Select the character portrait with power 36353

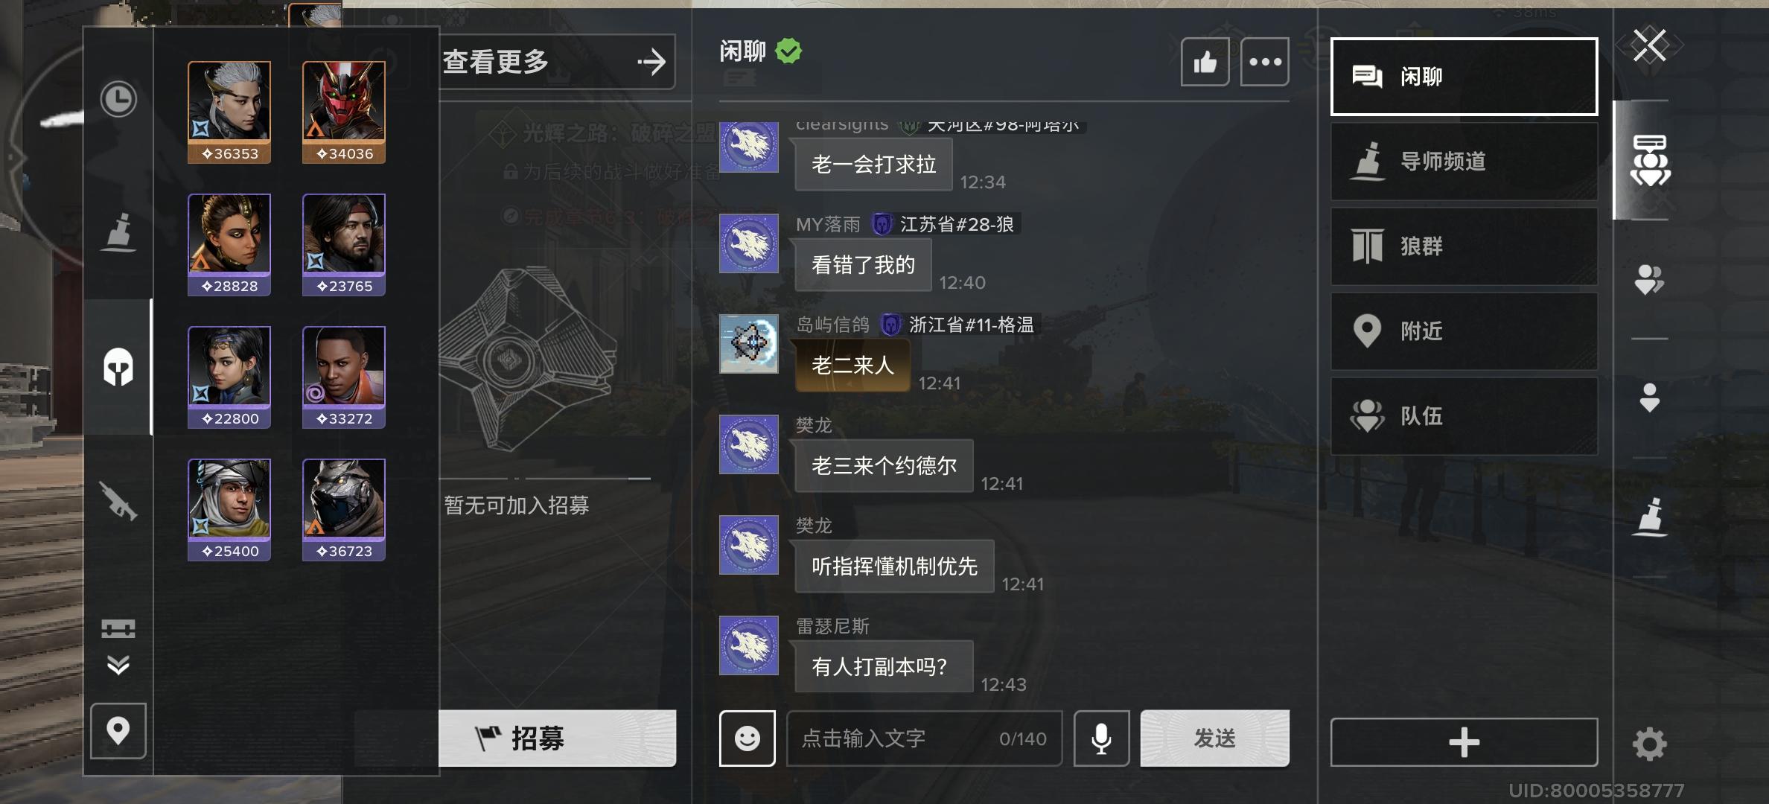tap(229, 112)
